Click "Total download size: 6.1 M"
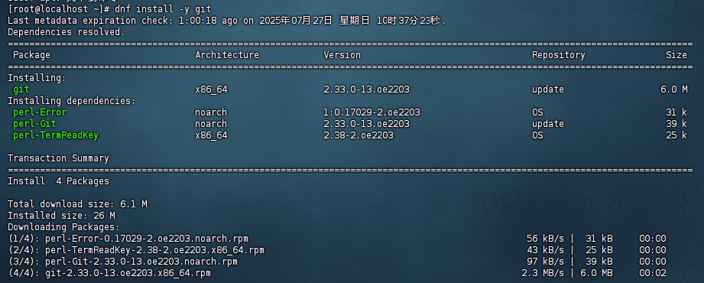This screenshot has height=283, width=704. 77,204
